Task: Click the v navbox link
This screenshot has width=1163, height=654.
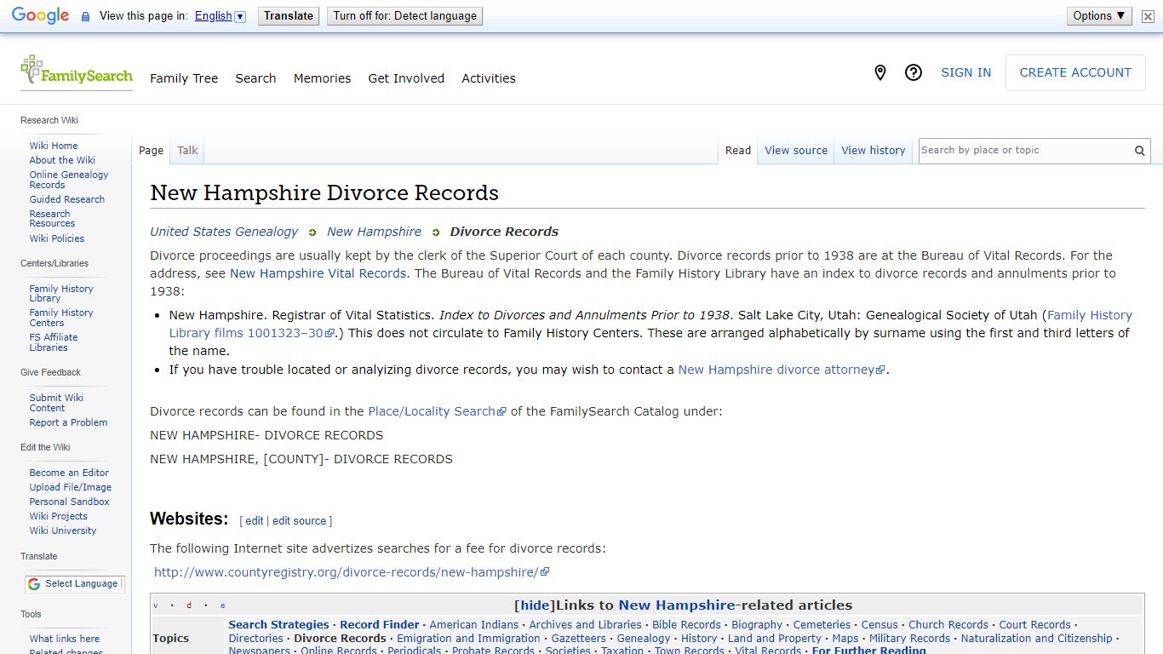Action: tap(156, 605)
